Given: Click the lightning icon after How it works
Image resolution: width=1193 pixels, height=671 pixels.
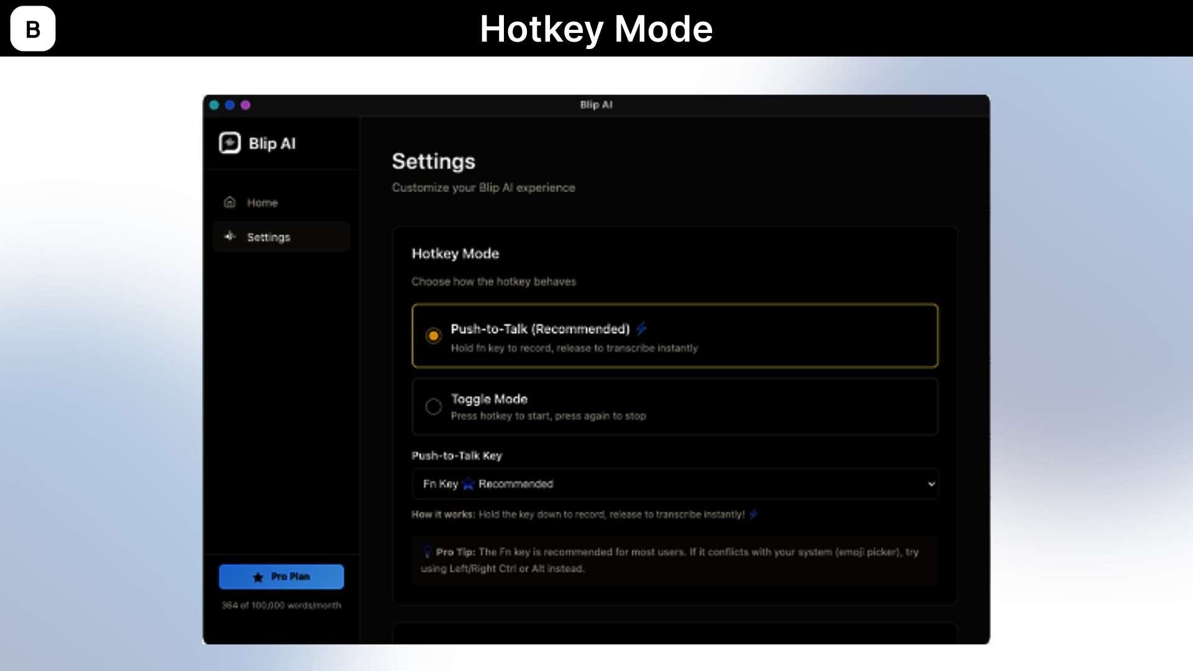Looking at the screenshot, I should 754,514.
